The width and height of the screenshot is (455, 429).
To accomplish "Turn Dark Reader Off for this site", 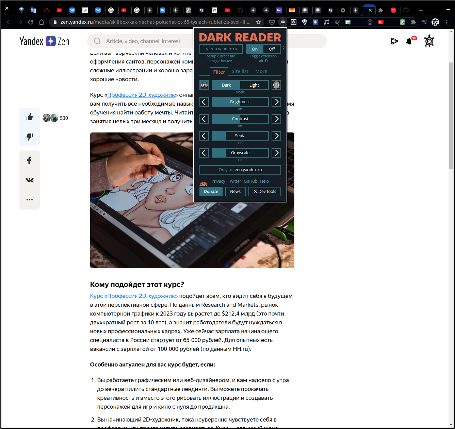I will point(272,49).
